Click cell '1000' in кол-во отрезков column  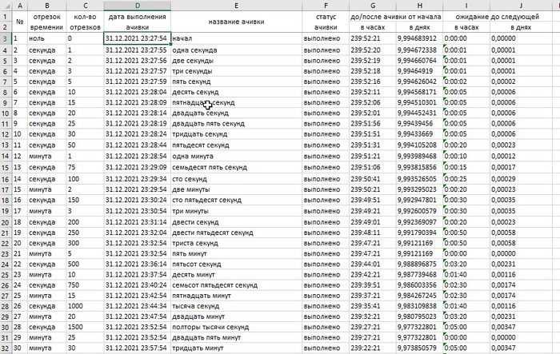pyautogui.click(x=85, y=306)
